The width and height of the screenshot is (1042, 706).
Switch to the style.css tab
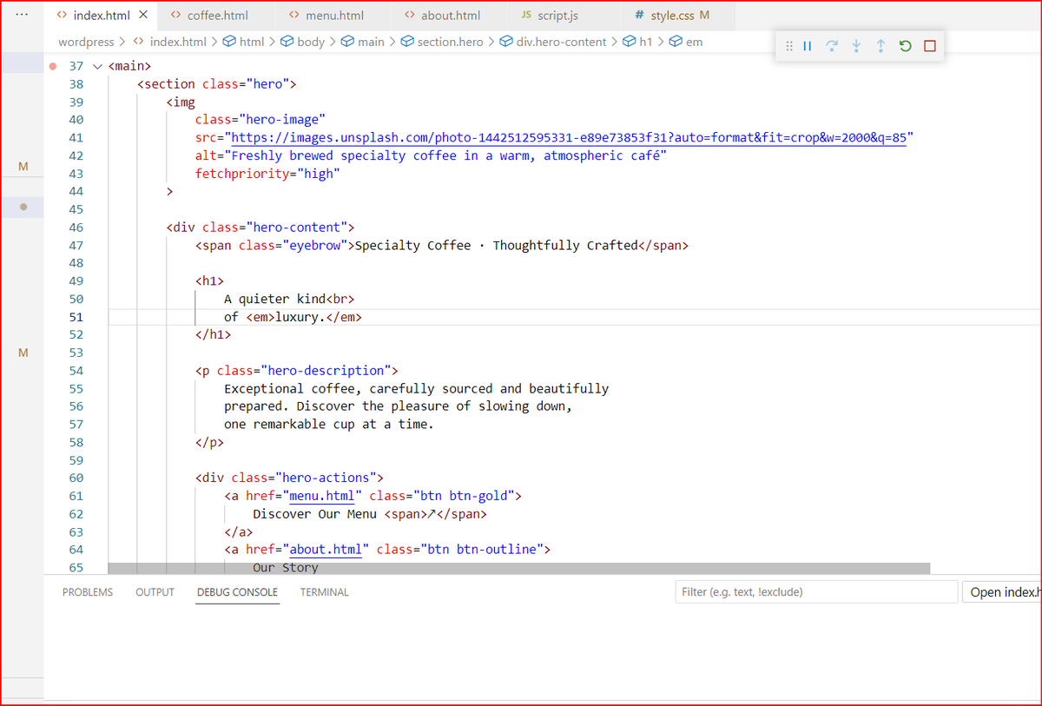[677, 16]
